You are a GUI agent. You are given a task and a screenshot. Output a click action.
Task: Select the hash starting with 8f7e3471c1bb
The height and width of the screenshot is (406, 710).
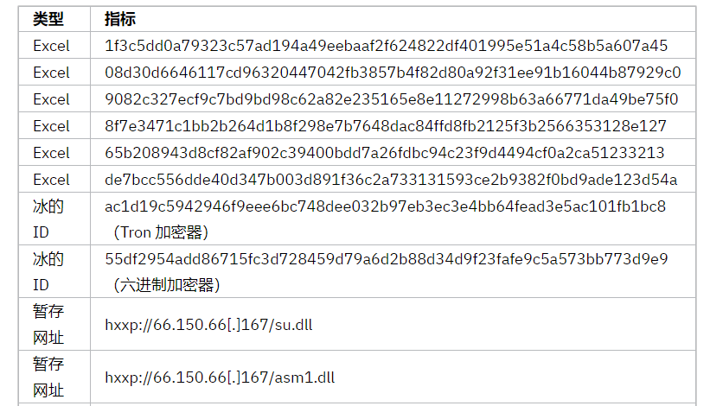386,126
